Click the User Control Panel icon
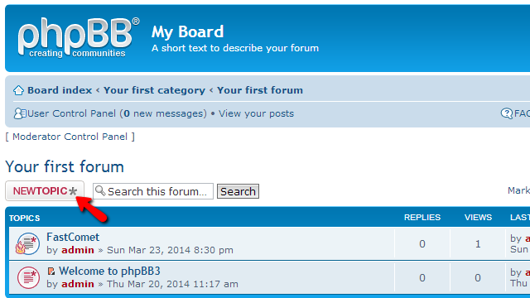This screenshot has height=298, width=530. (x=20, y=113)
